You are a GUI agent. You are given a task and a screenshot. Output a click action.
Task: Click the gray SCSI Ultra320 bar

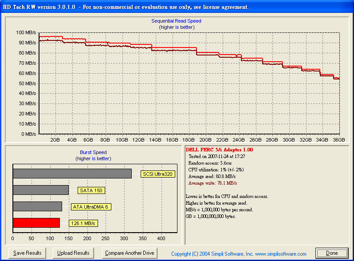click(72, 174)
